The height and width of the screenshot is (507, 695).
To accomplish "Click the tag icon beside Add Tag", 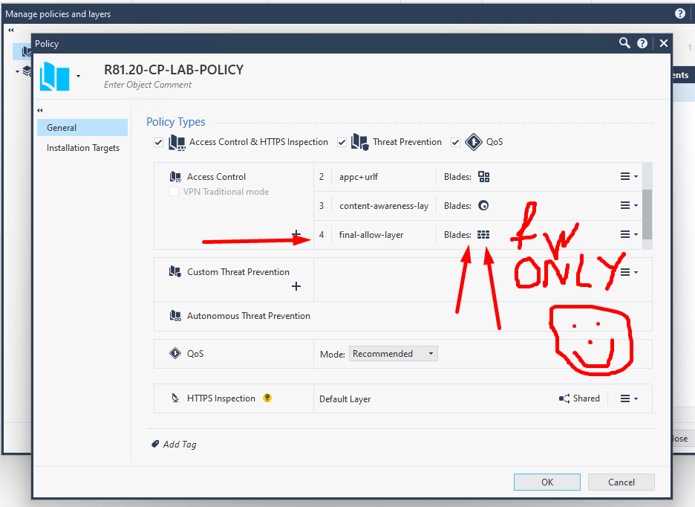I will point(155,444).
